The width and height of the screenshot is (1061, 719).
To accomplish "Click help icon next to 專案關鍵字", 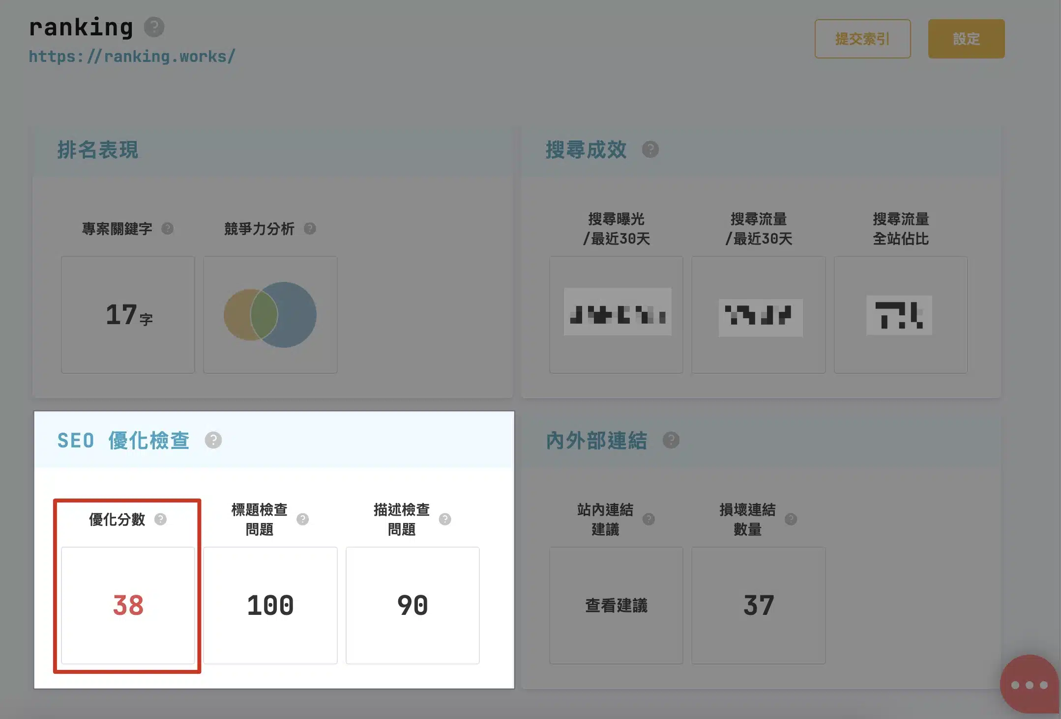I will tap(167, 228).
